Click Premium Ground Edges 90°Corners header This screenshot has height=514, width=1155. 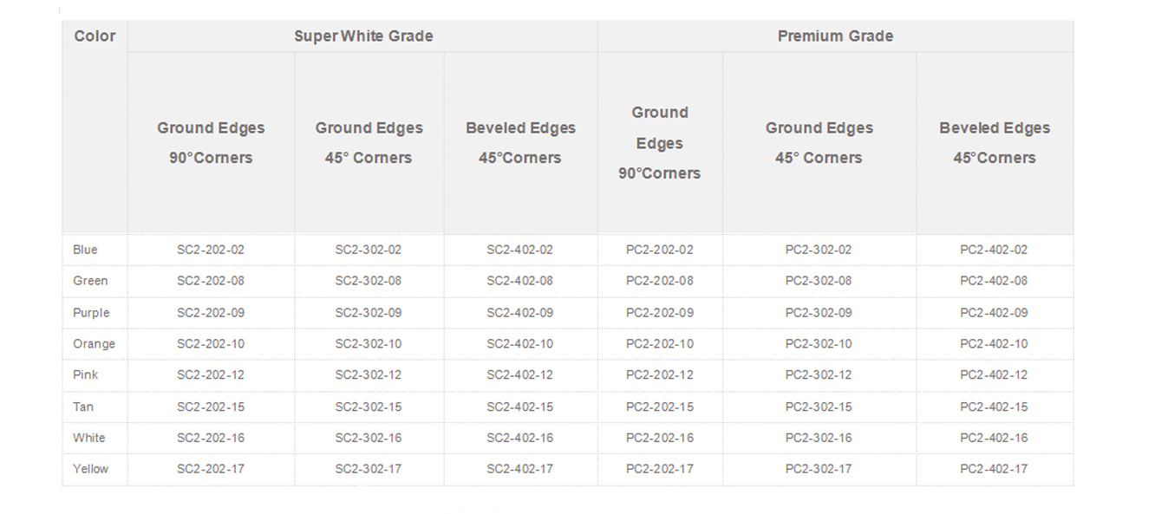click(x=660, y=143)
